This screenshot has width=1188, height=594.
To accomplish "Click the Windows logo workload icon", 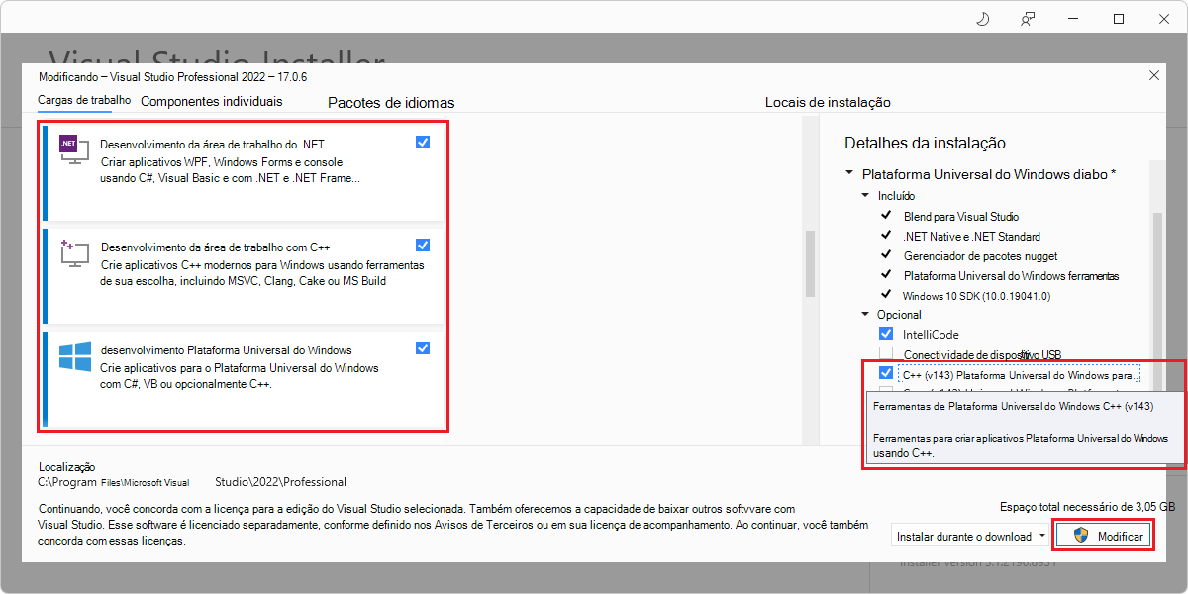I will click(74, 356).
